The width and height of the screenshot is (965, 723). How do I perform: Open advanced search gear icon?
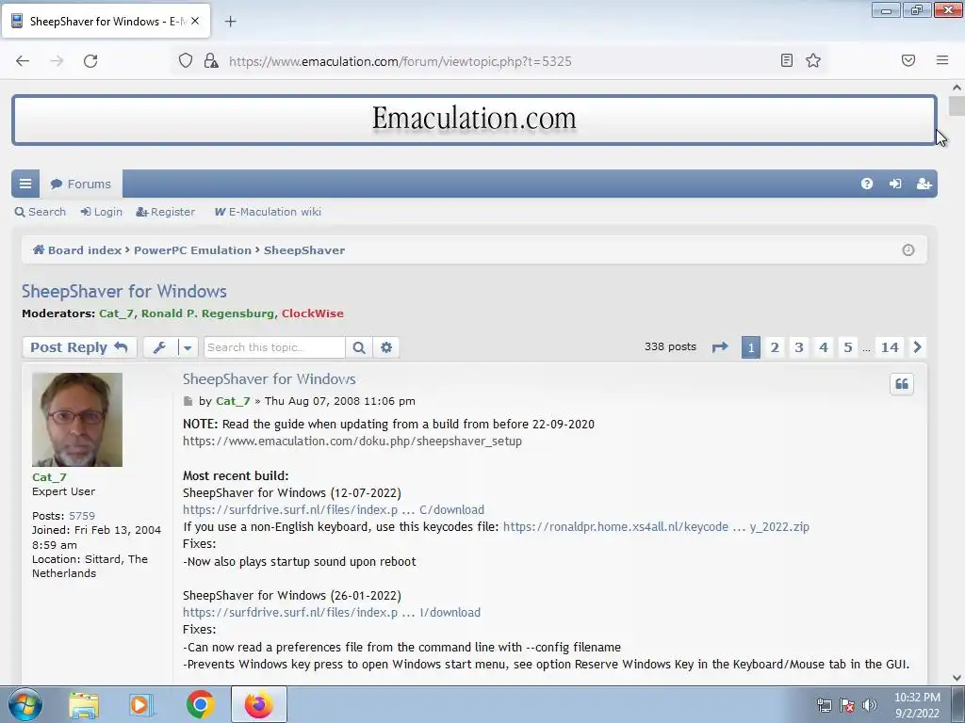point(385,347)
